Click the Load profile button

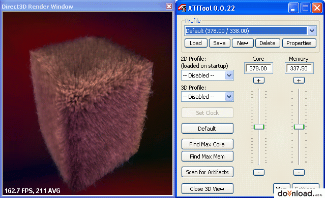coord(196,43)
